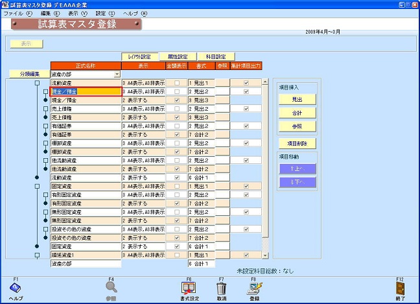Viewport: 420px width, 304px height.
Task: Uncheck 金額表示 checkbox for 売上債権 見出3 row
Action: coord(177,117)
